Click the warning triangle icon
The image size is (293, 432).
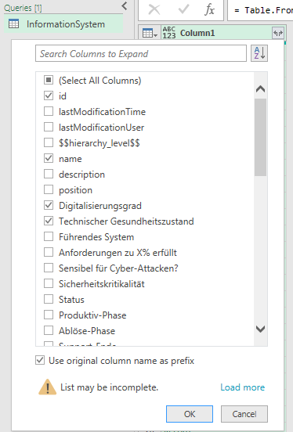(x=48, y=387)
